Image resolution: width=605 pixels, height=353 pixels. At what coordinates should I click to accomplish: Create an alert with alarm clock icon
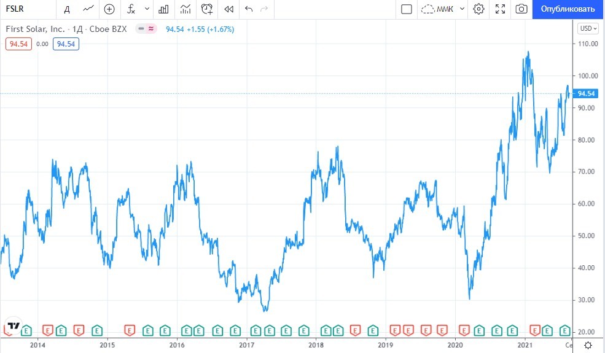[x=207, y=9]
